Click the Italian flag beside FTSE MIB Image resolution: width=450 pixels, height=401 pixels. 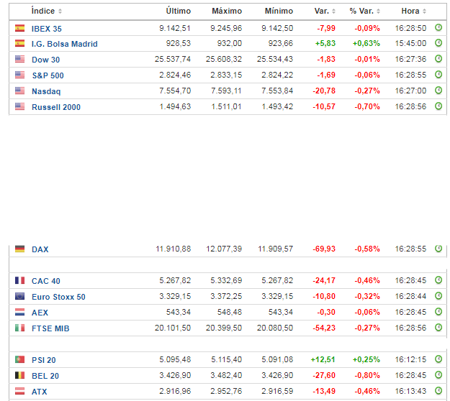click(19, 328)
